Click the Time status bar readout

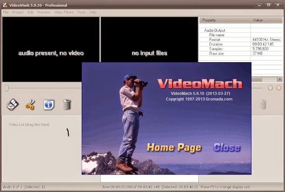point(150,187)
